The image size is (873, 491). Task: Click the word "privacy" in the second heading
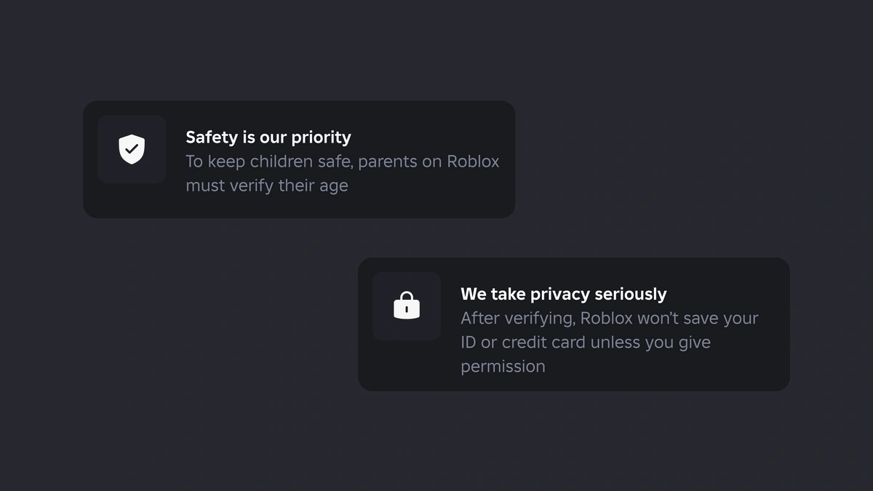point(560,295)
